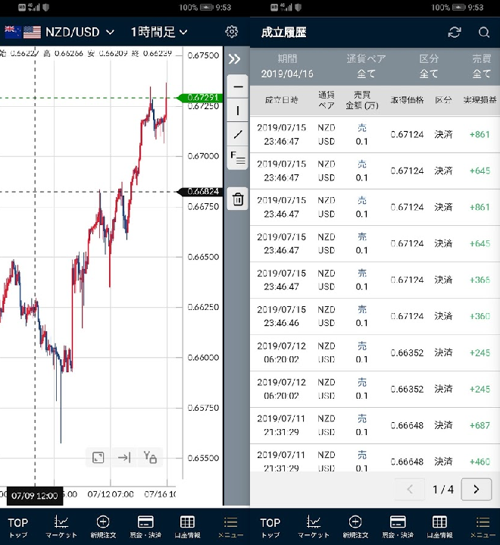The height and width of the screenshot is (545, 500).
Task: Delete drawings with trash icon
Action: 238,199
